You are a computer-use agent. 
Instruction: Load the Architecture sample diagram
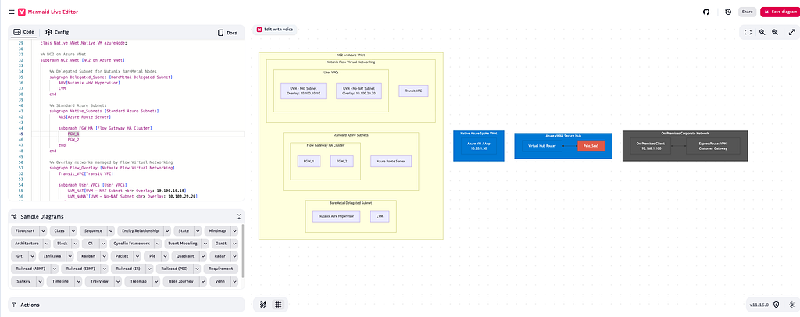point(27,244)
